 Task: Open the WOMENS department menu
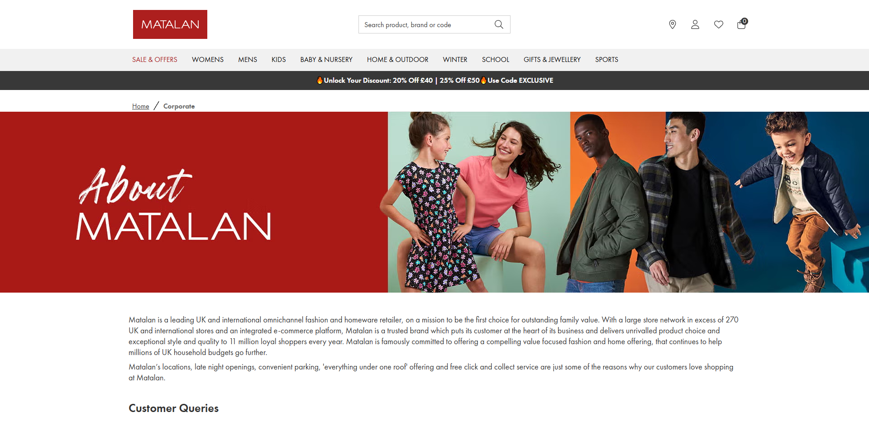(x=207, y=59)
